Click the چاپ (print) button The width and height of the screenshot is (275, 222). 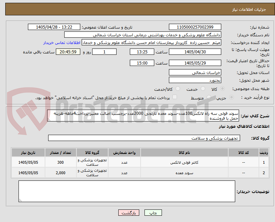[x=153, y=213]
